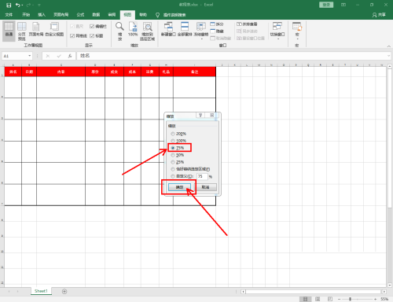The height and width of the screenshot is (302, 393).
Task: Click the 55% zoom level indicator
Action: 384,299
